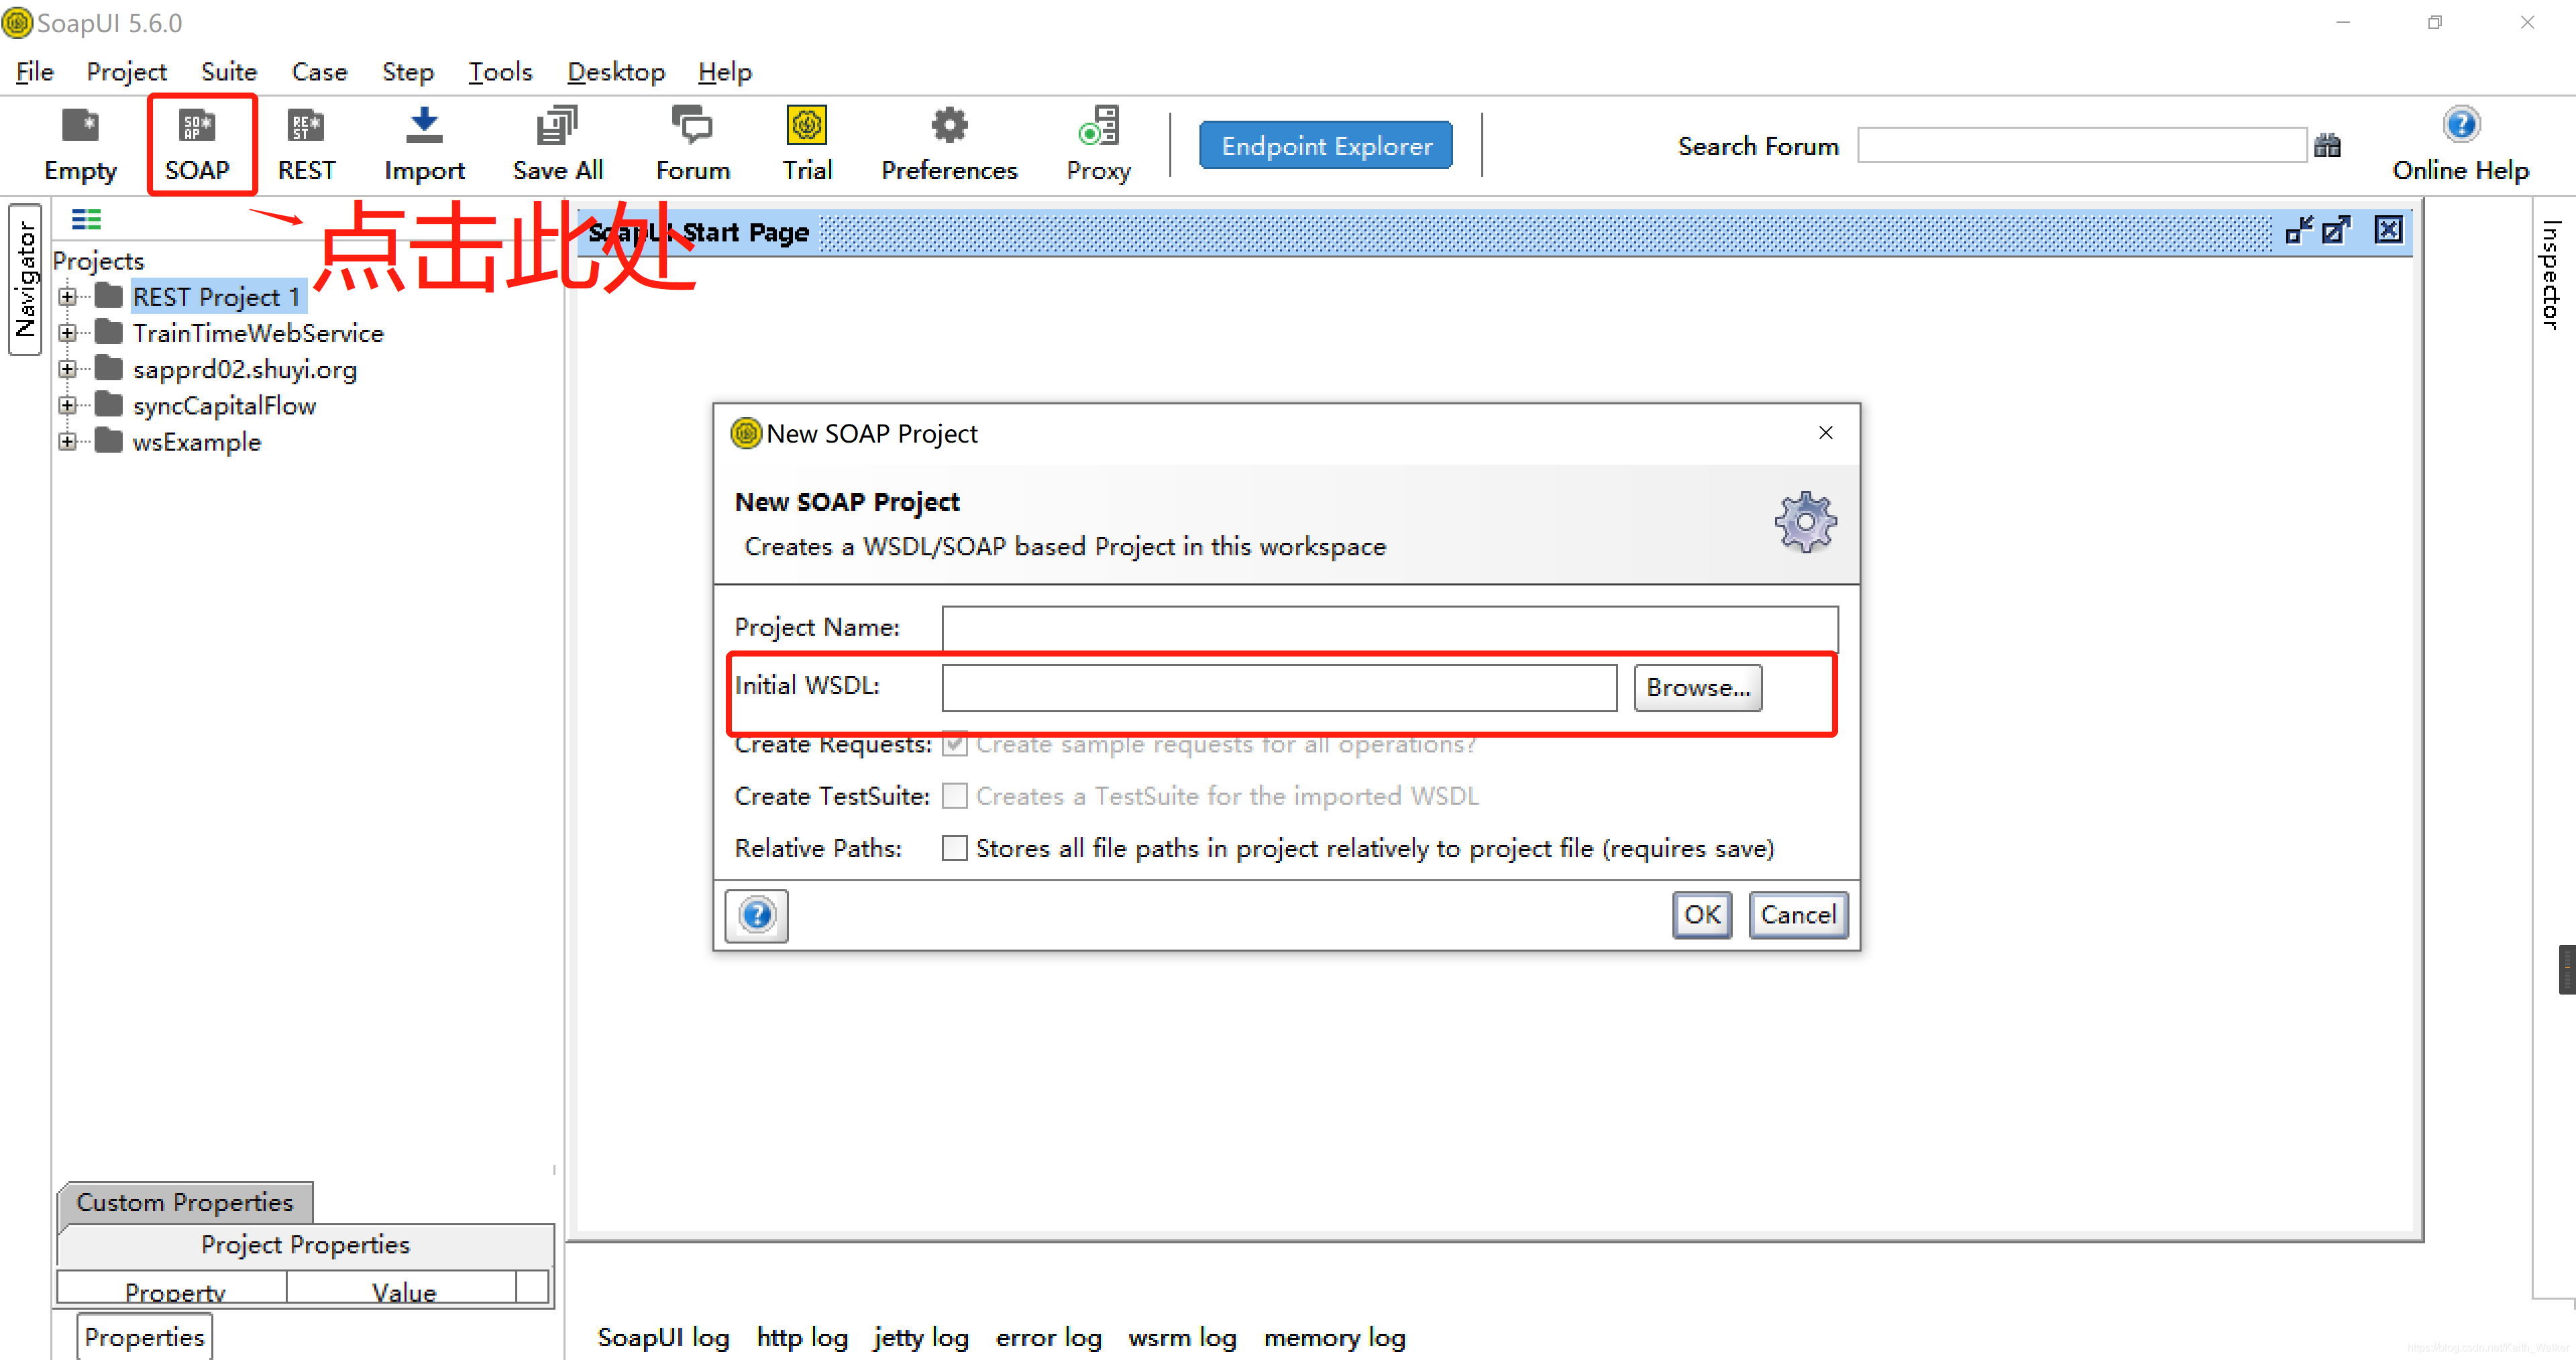Open the Case menu
This screenshot has width=2576, height=1360.
[x=319, y=72]
